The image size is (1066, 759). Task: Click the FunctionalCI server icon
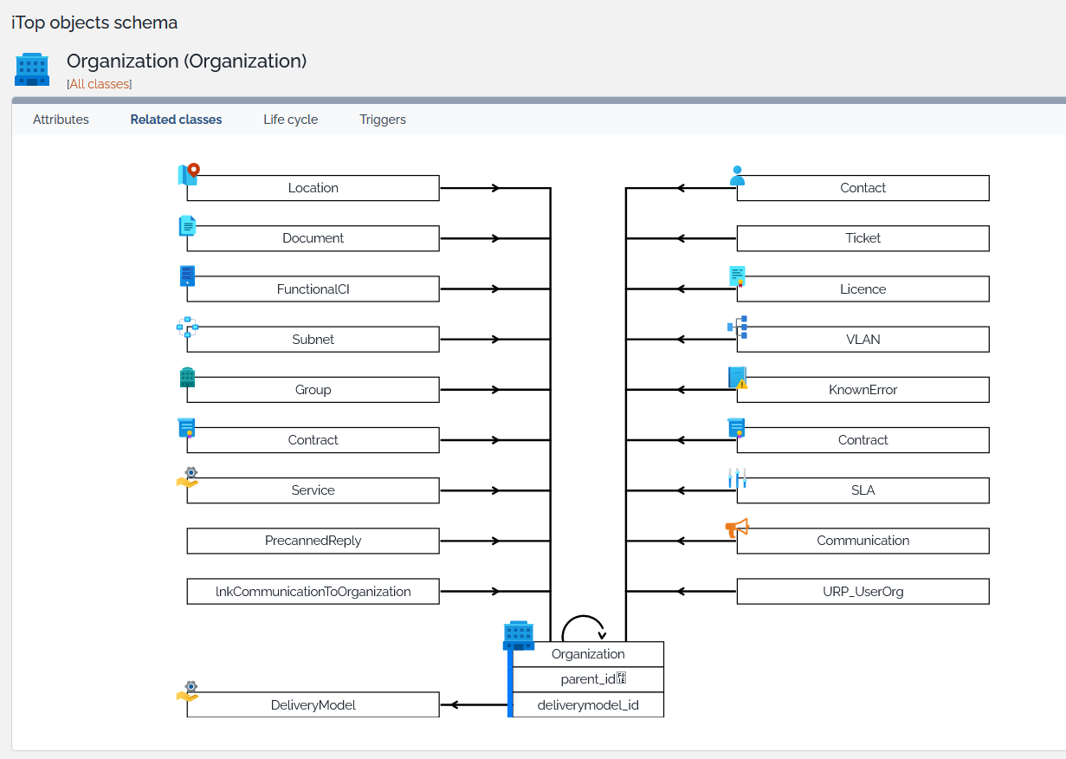tap(188, 276)
